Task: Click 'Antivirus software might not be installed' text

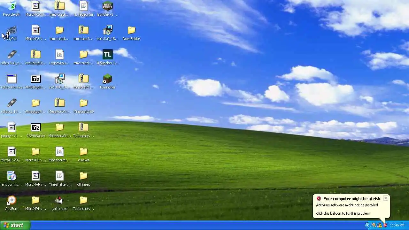Action: [x=347, y=205]
